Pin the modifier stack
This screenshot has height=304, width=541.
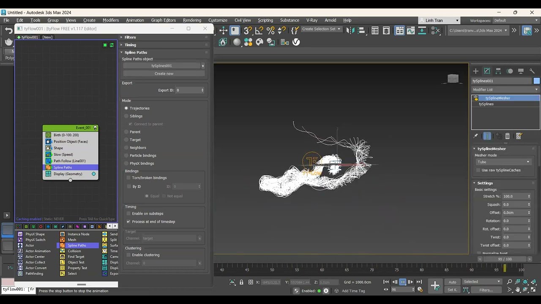475,136
